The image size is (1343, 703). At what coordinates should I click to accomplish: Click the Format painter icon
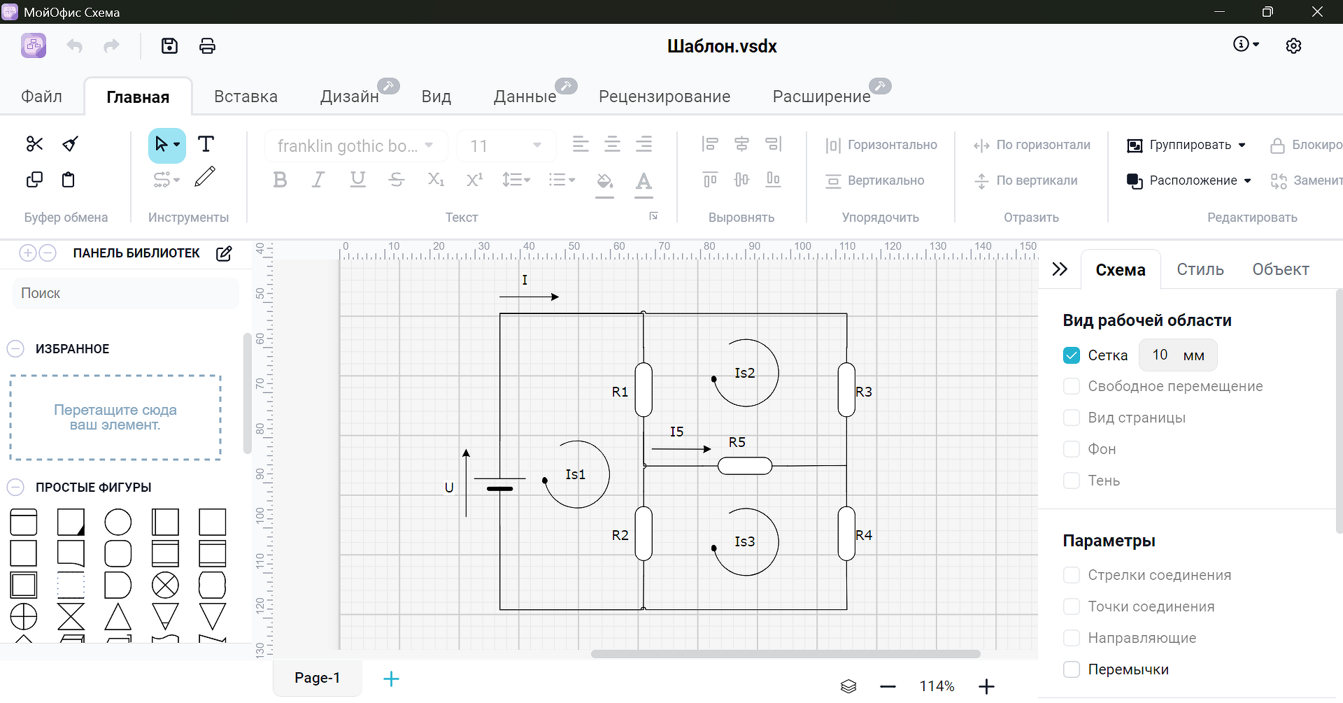(x=70, y=144)
